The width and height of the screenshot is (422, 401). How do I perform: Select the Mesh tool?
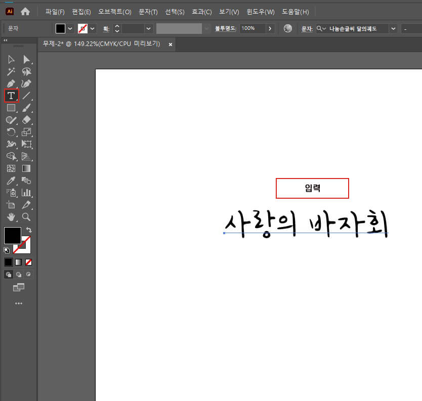(11, 168)
